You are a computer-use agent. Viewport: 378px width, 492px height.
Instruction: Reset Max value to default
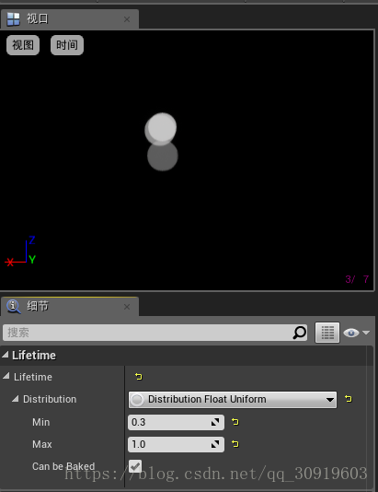pyautogui.click(x=235, y=444)
